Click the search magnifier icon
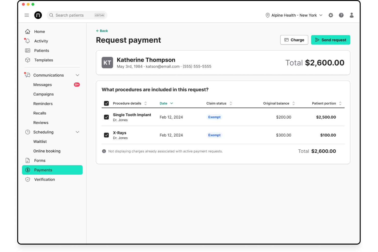 [x=51, y=15]
